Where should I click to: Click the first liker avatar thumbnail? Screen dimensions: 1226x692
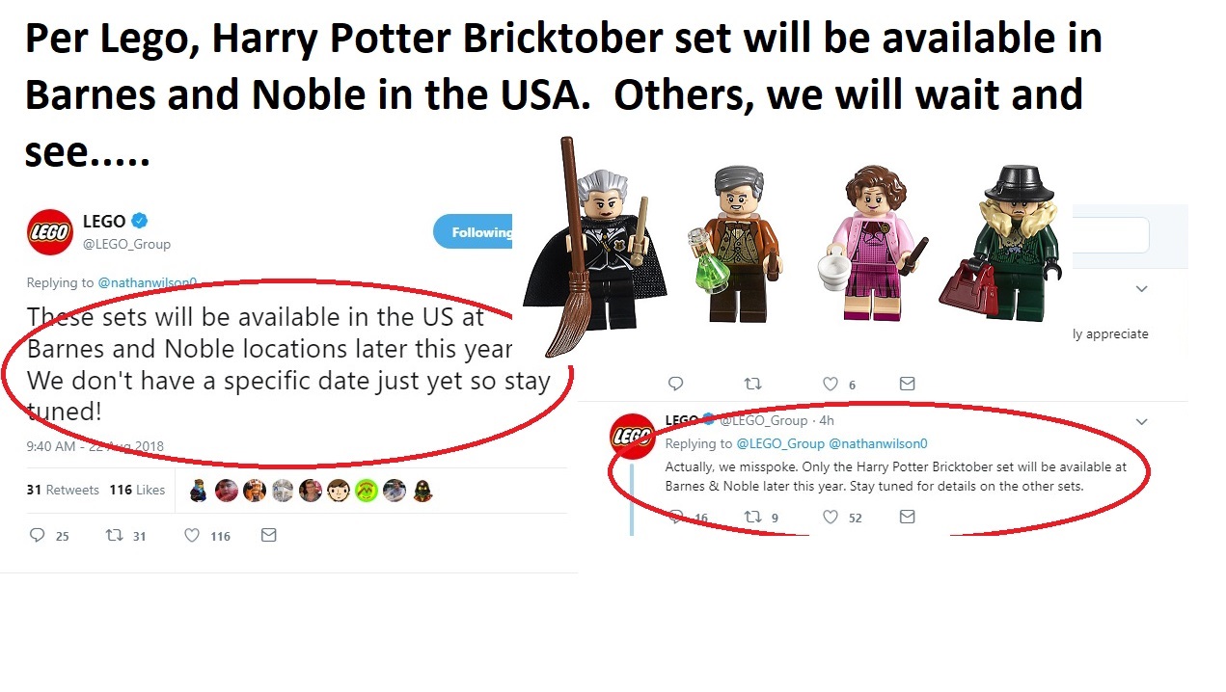pos(198,490)
